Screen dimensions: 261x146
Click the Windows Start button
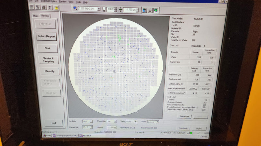click(47, 135)
